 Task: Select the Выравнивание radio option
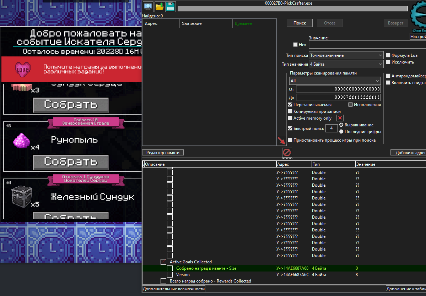tap(341, 125)
